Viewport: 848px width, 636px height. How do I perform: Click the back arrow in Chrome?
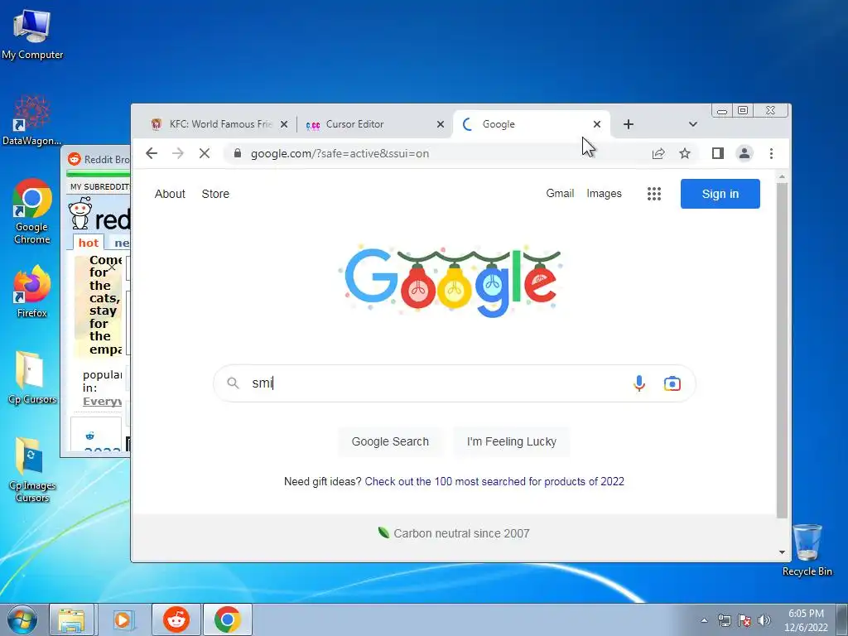(152, 153)
